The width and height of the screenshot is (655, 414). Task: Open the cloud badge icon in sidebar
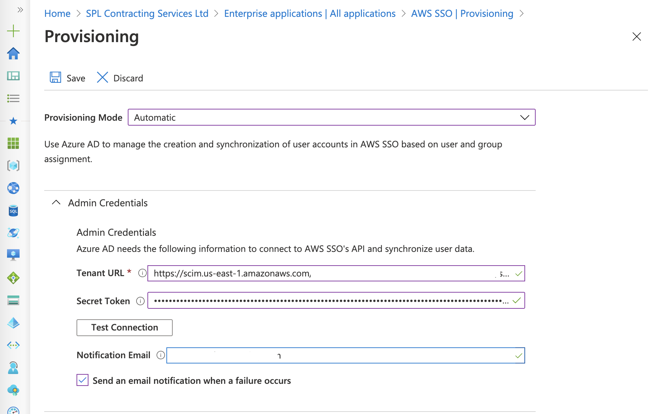(13, 390)
